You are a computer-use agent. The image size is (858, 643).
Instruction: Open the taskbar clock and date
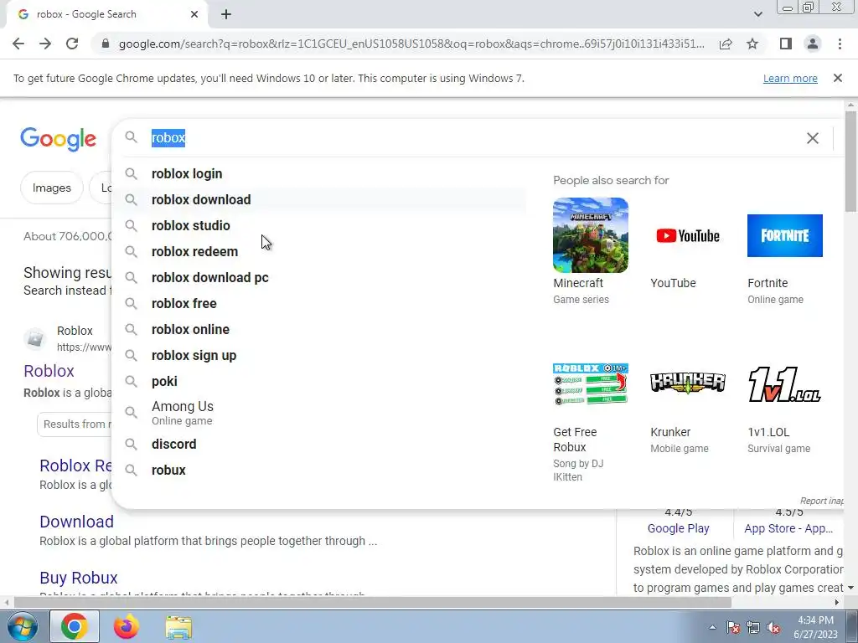(815, 627)
